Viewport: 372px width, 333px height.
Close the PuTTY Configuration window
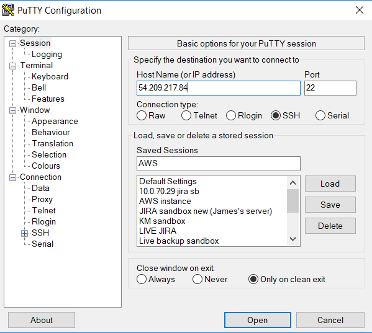click(360, 10)
